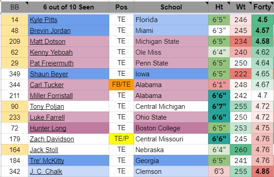Select the Pos column header
This screenshot has height=177, width=274.
pyautogui.click(x=121, y=7)
